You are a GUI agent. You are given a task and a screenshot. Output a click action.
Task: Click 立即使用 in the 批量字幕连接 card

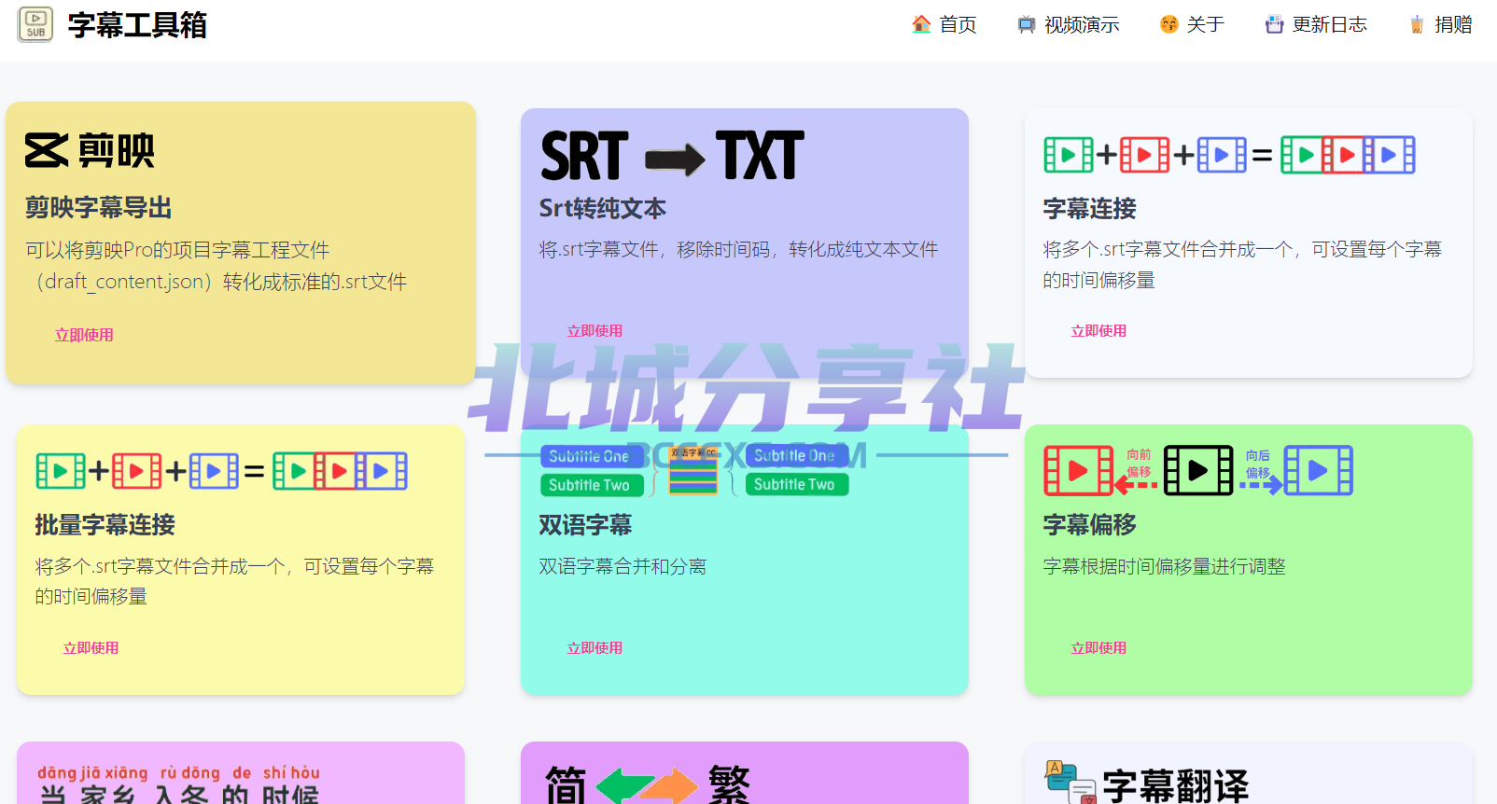point(91,648)
